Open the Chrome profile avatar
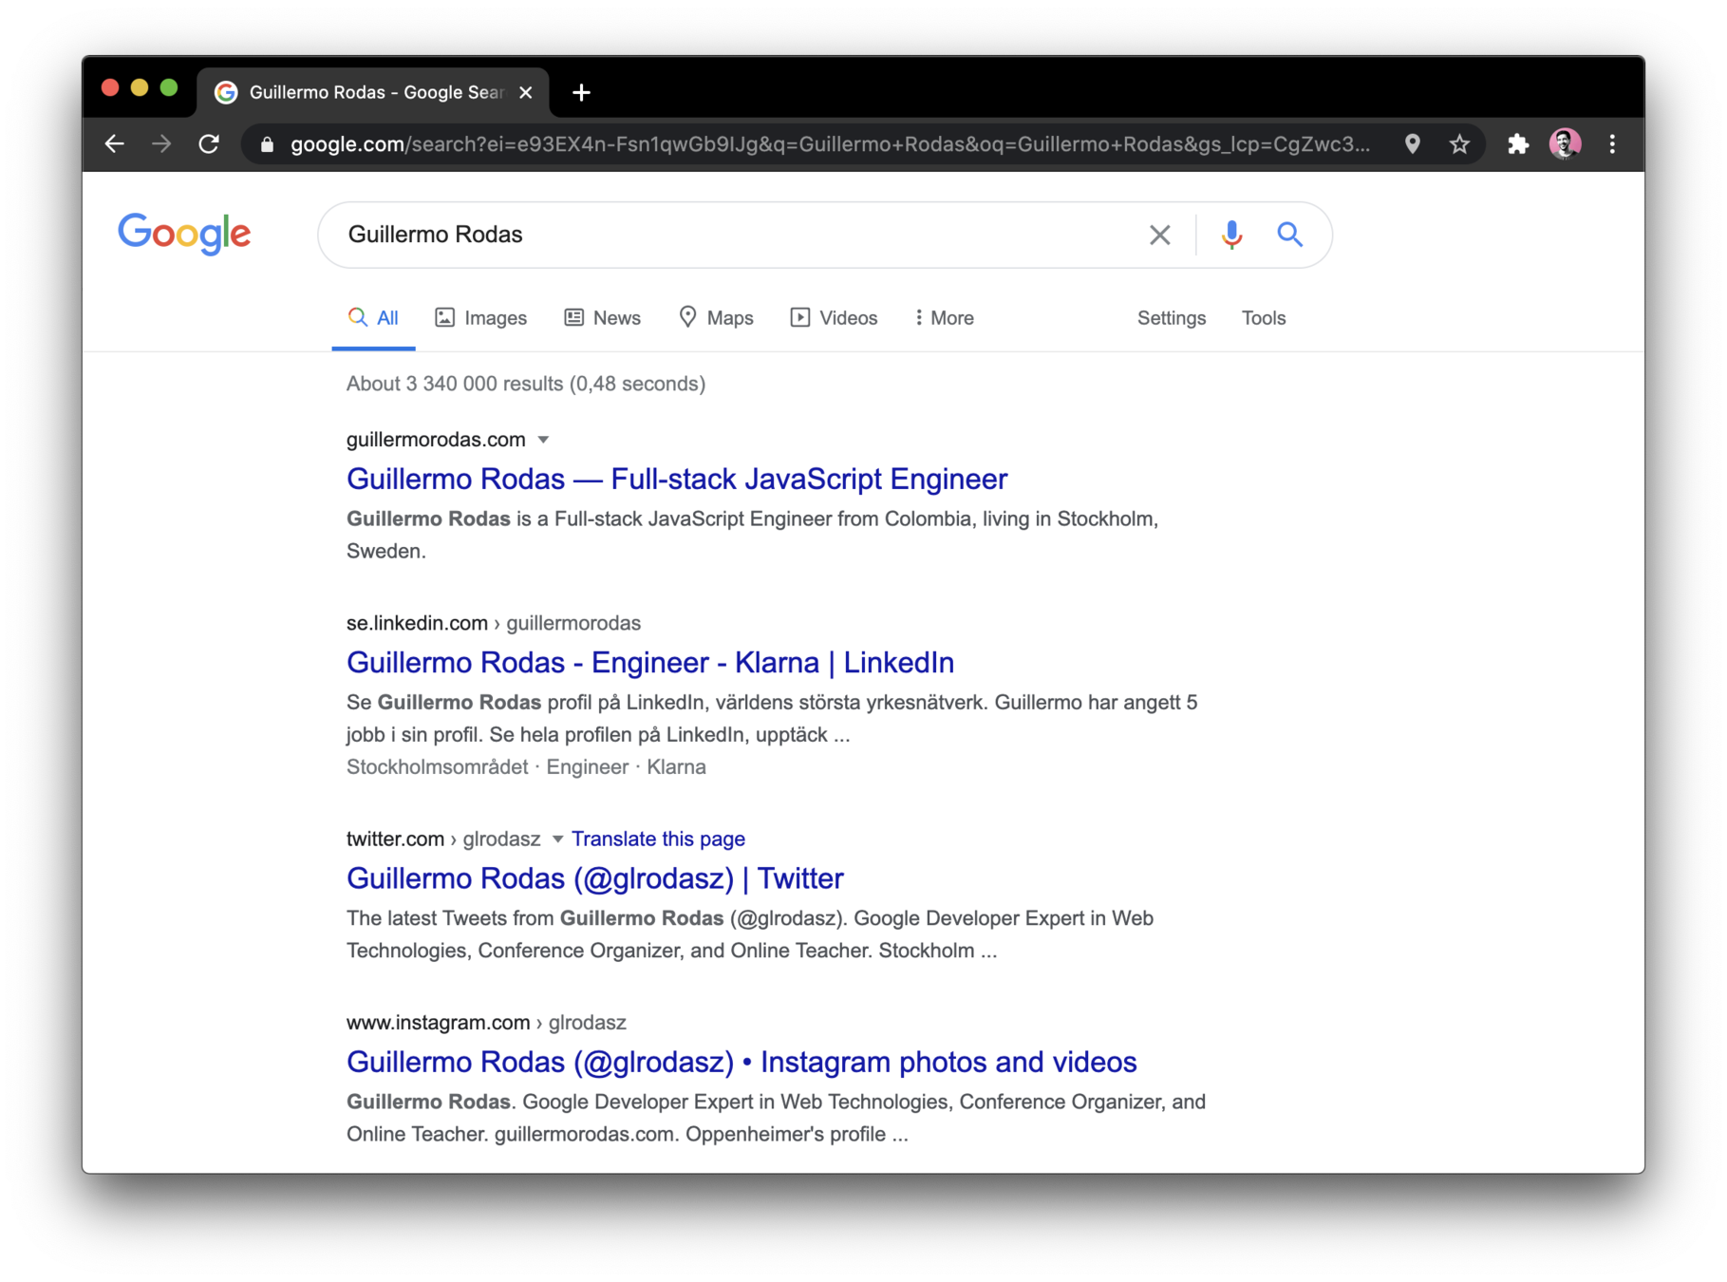1727x1282 pixels. [x=1565, y=144]
